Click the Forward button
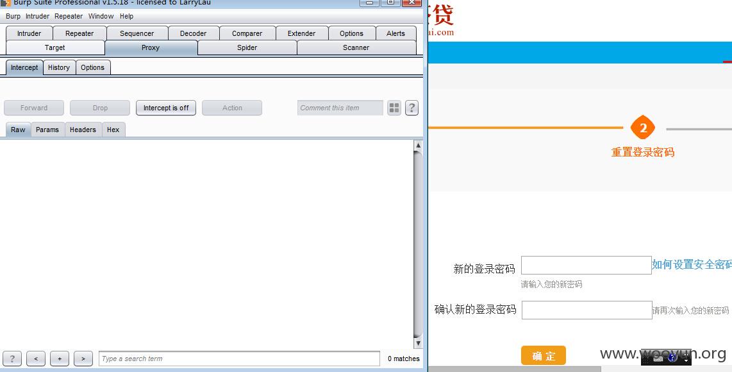The height and width of the screenshot is (372, 732). [x=34, y=108]
